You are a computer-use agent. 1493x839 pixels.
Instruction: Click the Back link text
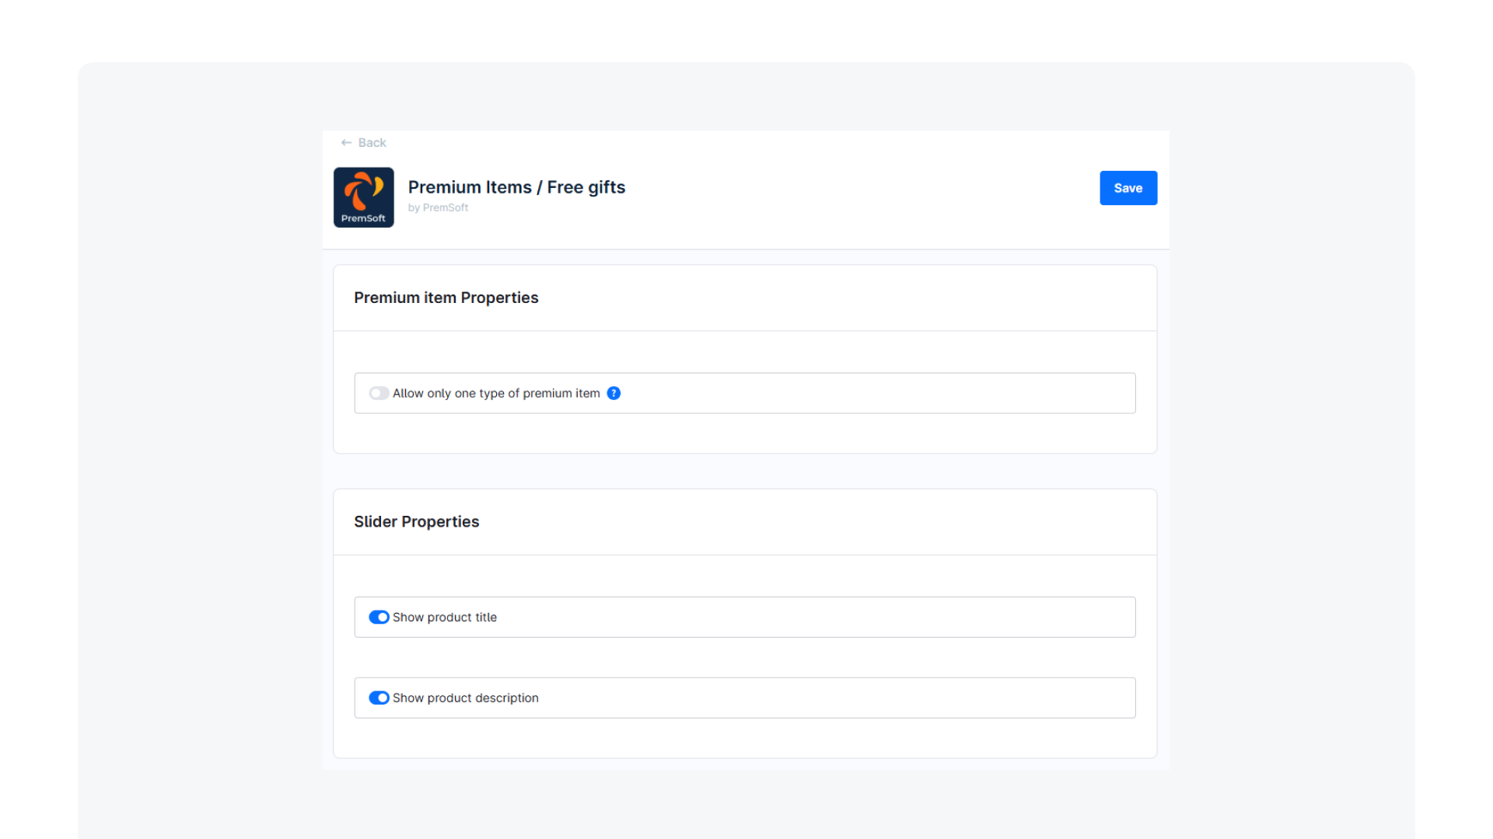pyautogui.click(x=372, y=143)
